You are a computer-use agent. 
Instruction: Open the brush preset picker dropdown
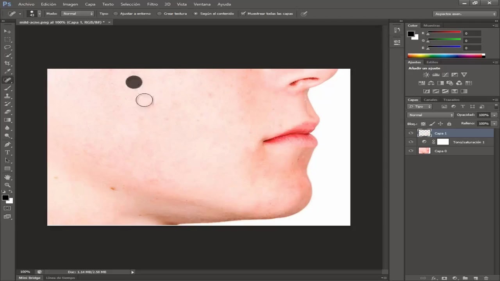click(x=39, y=14)
